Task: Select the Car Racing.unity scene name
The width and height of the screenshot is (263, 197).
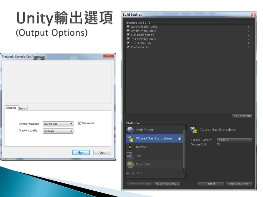Action: [x=142, y=35]
